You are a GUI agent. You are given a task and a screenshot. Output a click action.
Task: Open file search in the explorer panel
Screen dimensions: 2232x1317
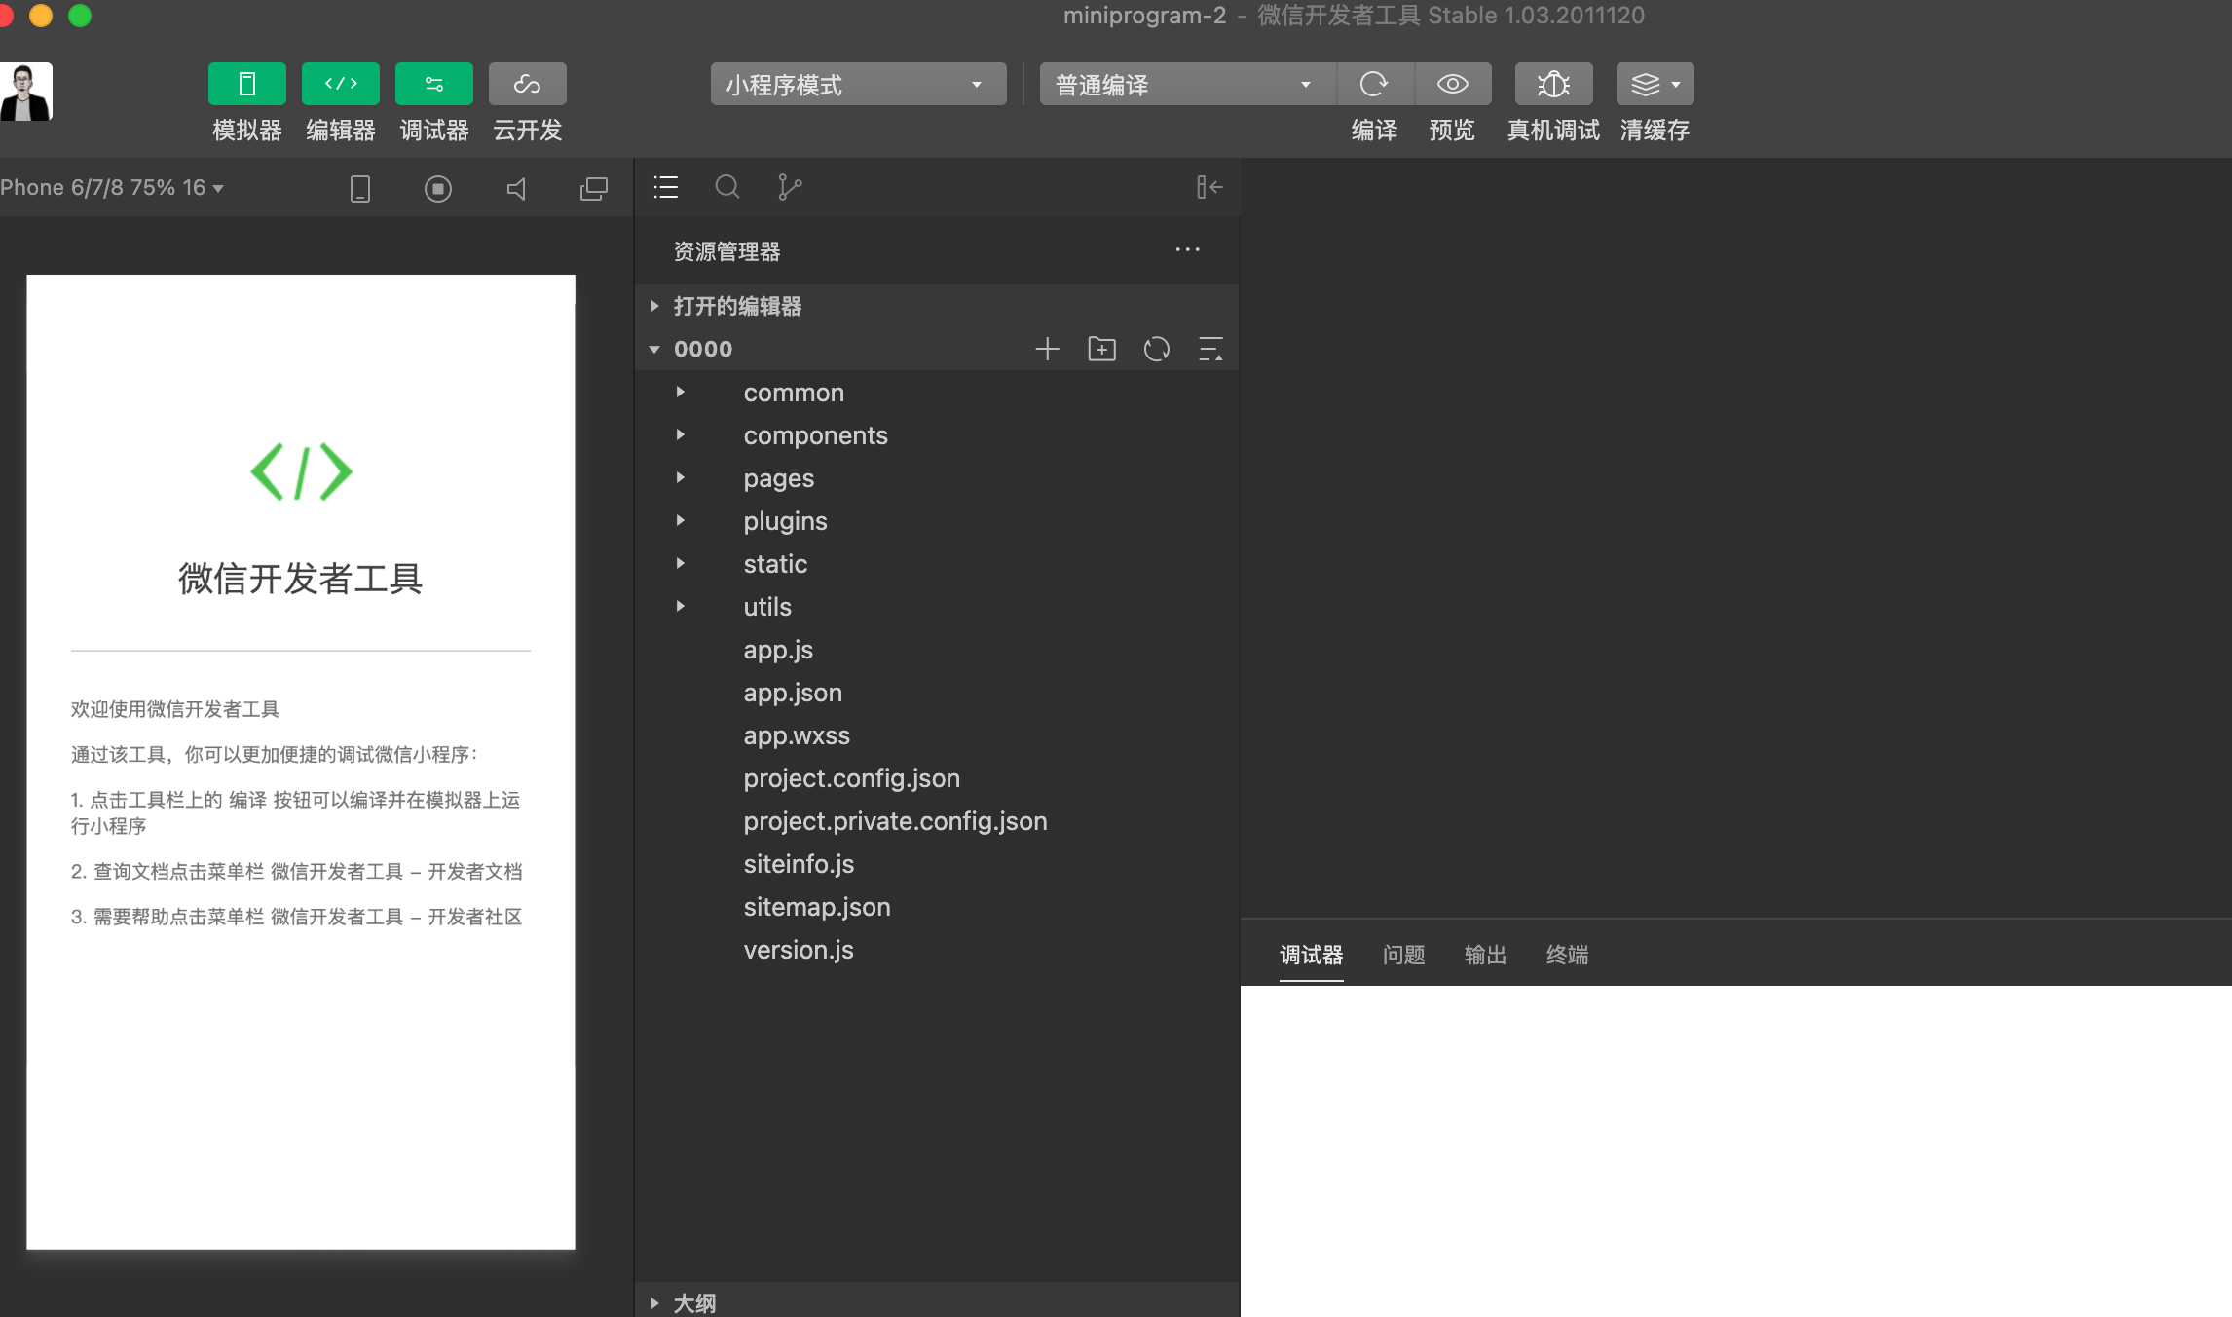tap(727, 187)
